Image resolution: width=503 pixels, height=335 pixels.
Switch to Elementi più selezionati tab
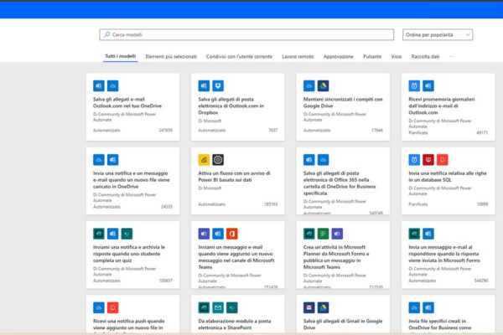(x=171, y=56)
